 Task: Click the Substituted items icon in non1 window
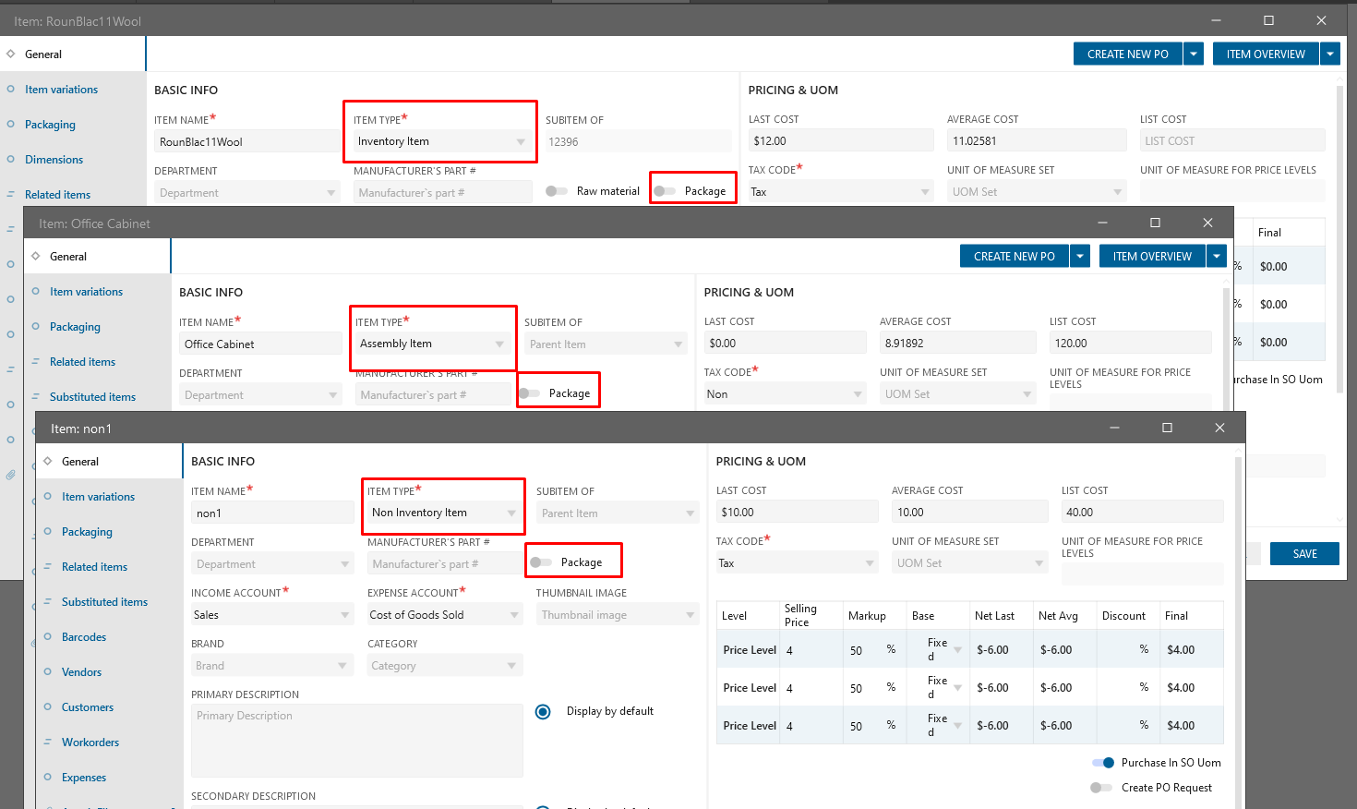point(48,601)
